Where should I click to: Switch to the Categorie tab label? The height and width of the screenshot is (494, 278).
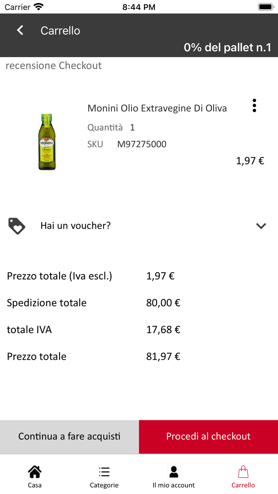tap(104, 485)
